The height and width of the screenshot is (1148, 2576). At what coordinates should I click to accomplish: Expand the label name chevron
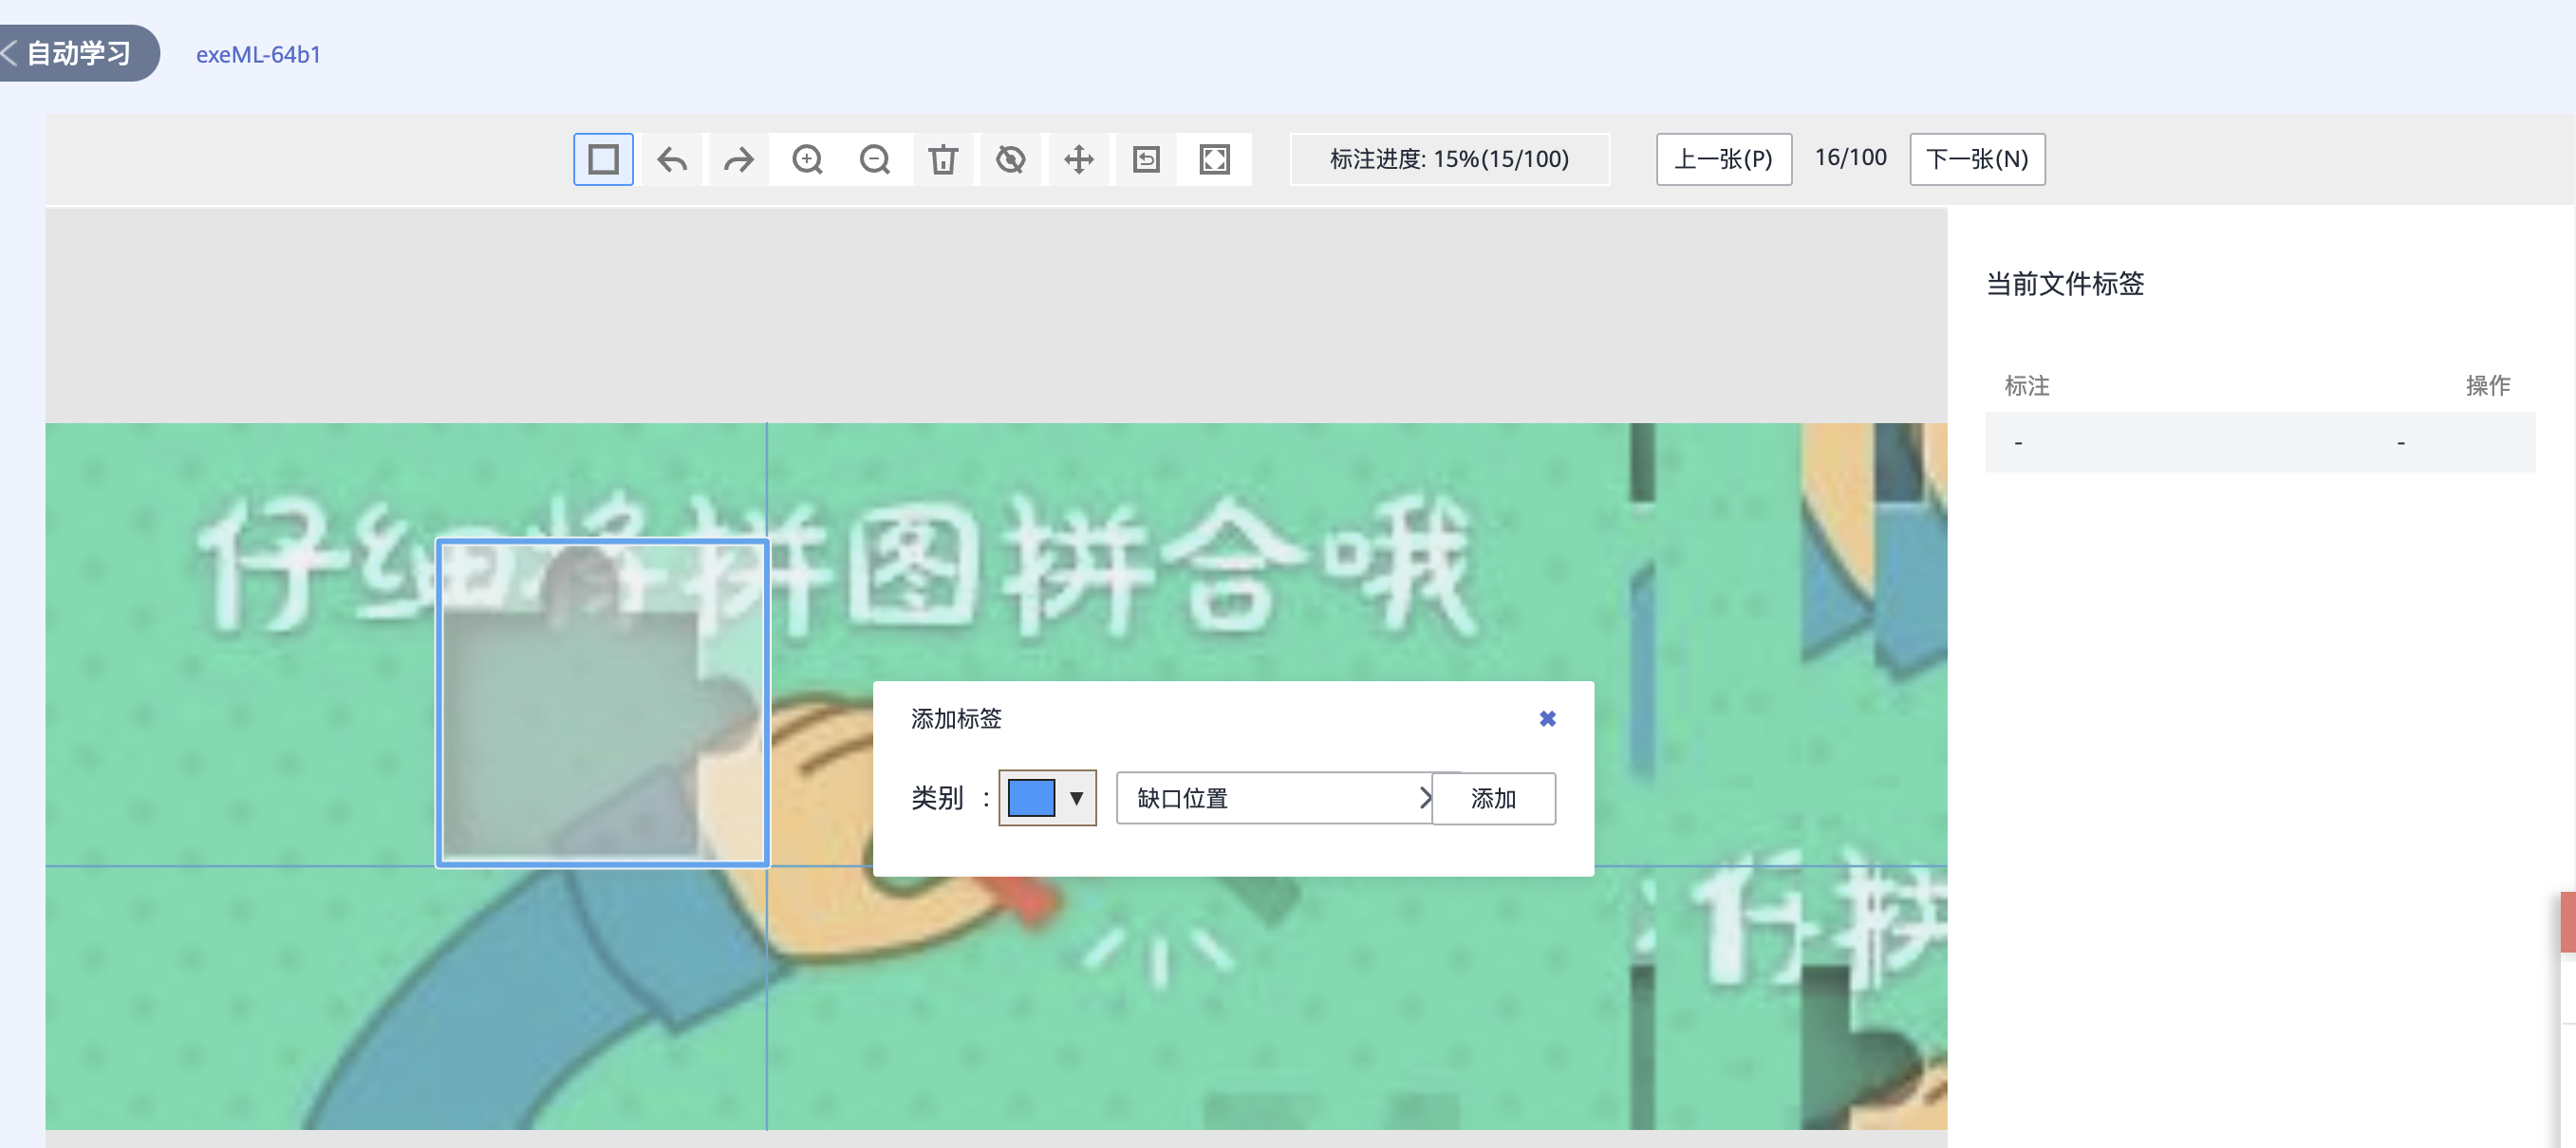(x=1425, y=798)
